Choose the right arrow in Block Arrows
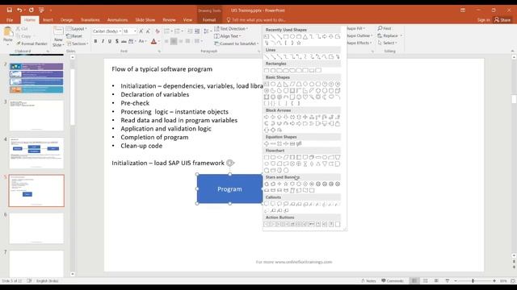This screenshot has width=517, height=290. pos(267,117)
